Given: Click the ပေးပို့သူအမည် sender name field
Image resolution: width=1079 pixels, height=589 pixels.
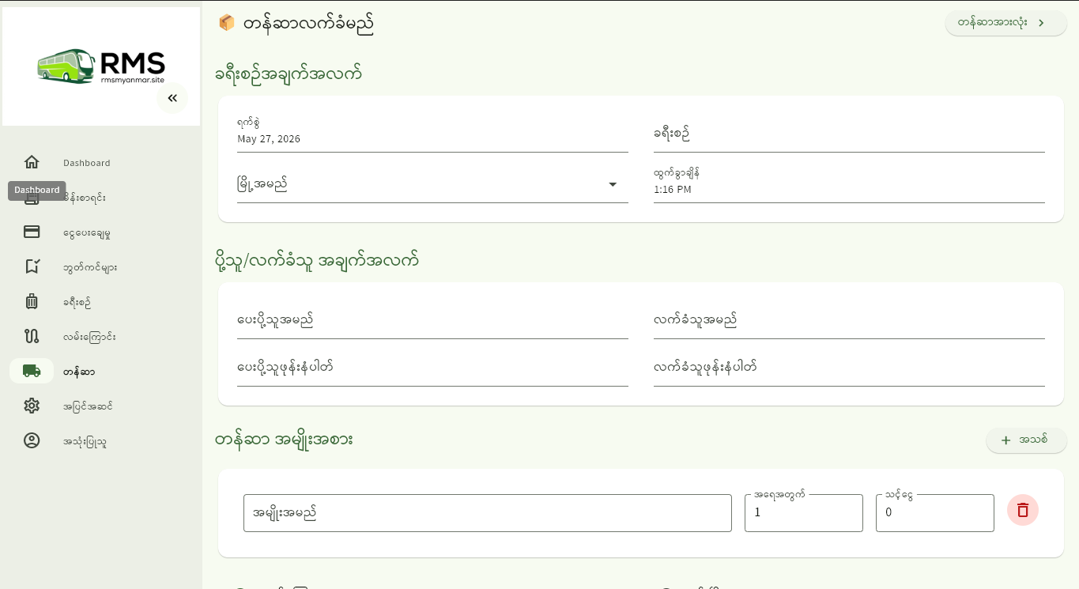Looking at the screenshot, I should pyautogui.click(x=432, y=320).
